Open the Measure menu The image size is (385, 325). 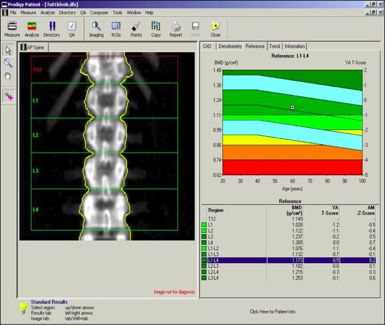pos(28,12)
